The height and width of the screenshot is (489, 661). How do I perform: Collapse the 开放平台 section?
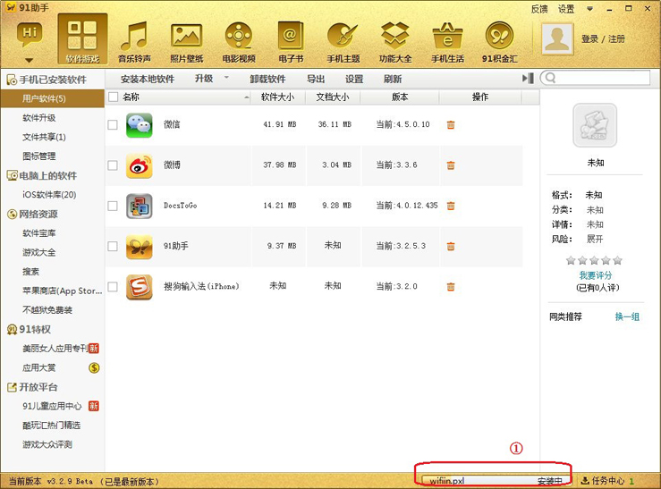[x=32, y=387]
